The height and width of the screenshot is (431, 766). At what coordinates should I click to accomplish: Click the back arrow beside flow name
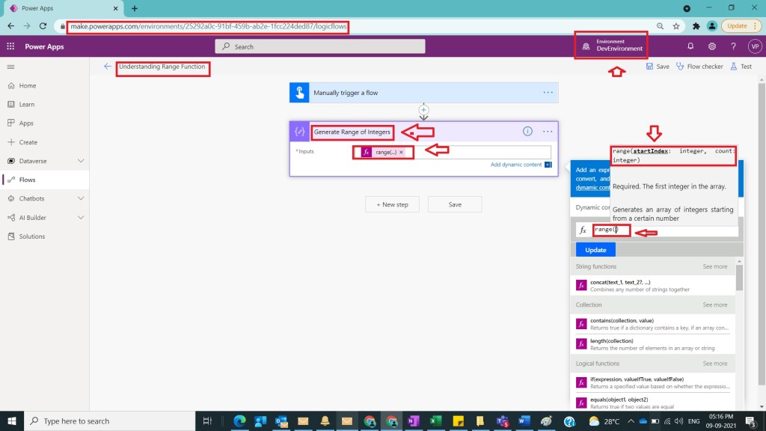pyautogui.click(x=108, y=67)
